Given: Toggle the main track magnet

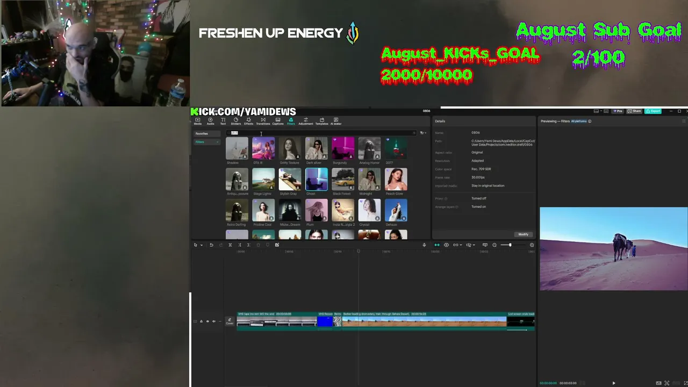Looking at the screenshot, I should (436, 245).
